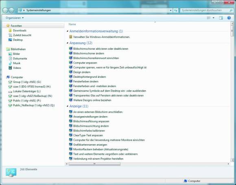Open the Musik library
The height and width of the screenshot is (185, 236).
[17, 63]
